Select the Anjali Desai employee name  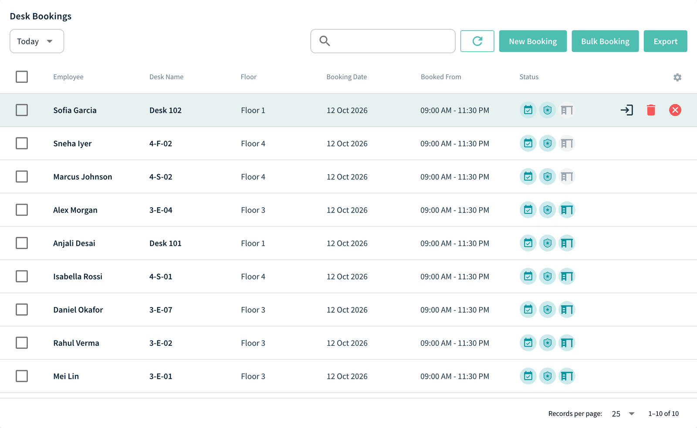tap(74, 243)
